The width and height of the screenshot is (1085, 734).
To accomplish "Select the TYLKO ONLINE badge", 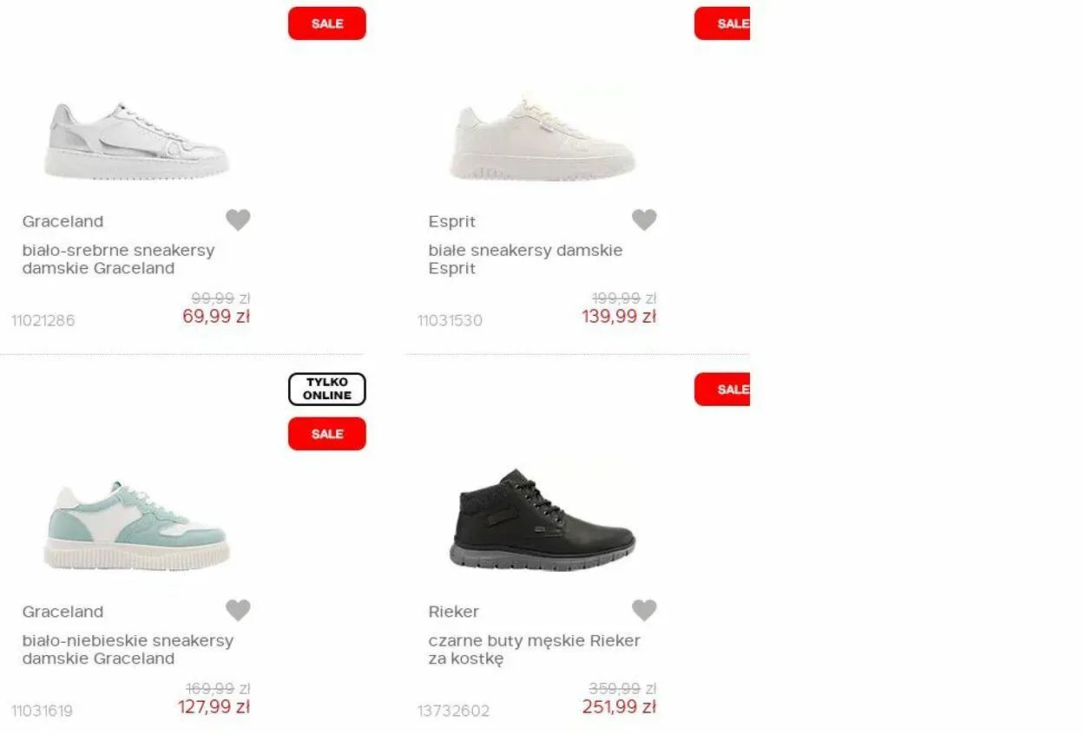I will click(x=327, y=389).
